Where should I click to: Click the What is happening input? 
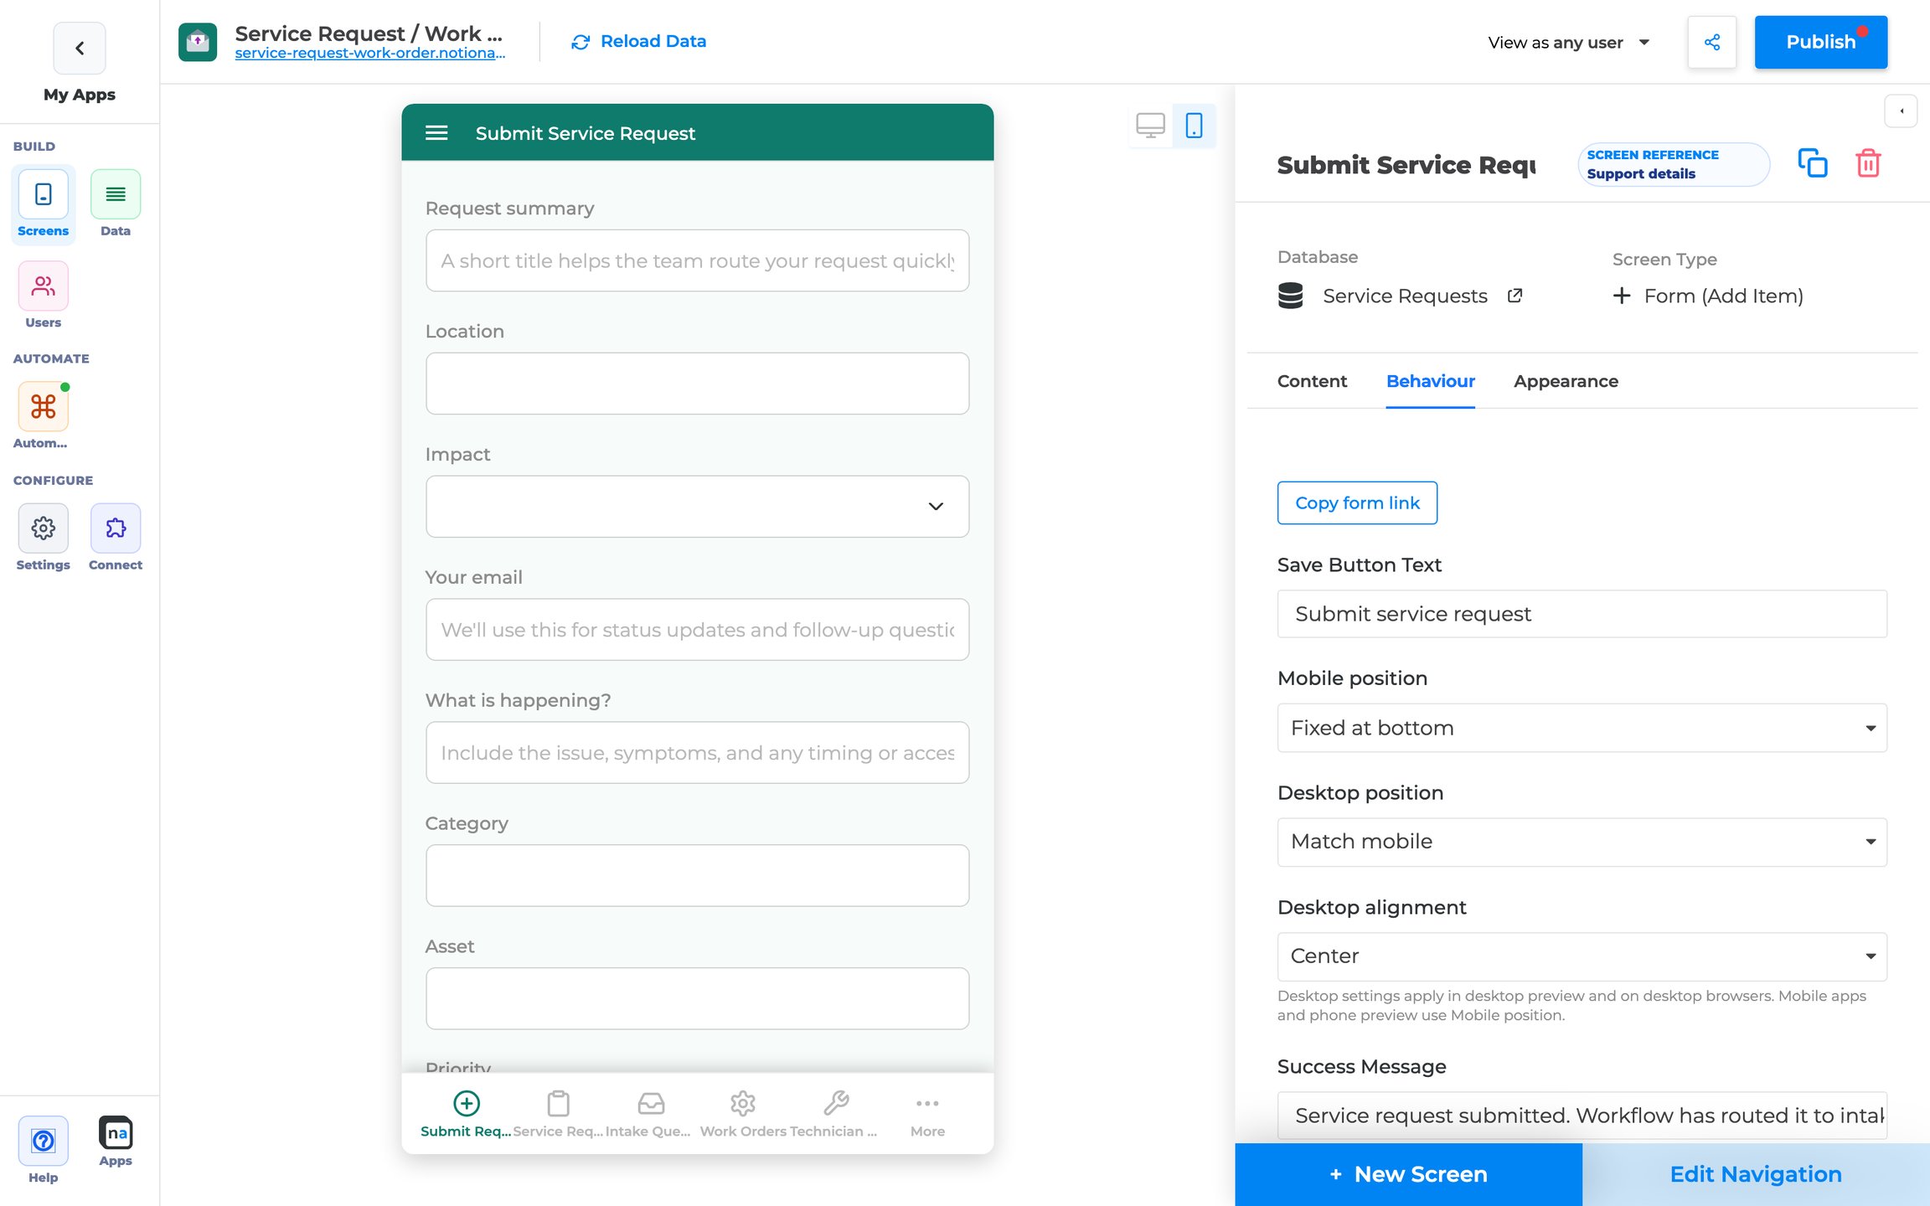[697, 753]
